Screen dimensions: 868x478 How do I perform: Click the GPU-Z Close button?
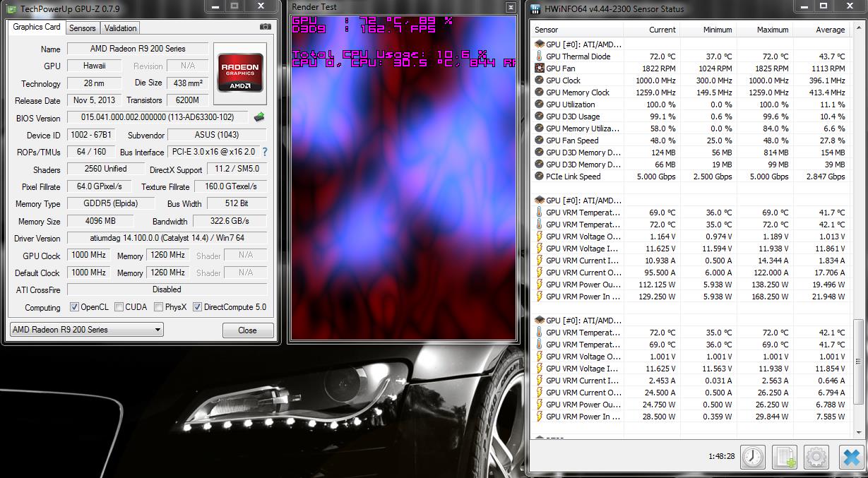pos(248,330)
